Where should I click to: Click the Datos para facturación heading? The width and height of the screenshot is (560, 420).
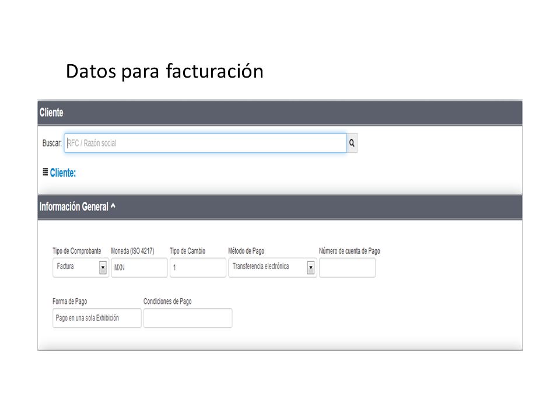click(164, 71)
